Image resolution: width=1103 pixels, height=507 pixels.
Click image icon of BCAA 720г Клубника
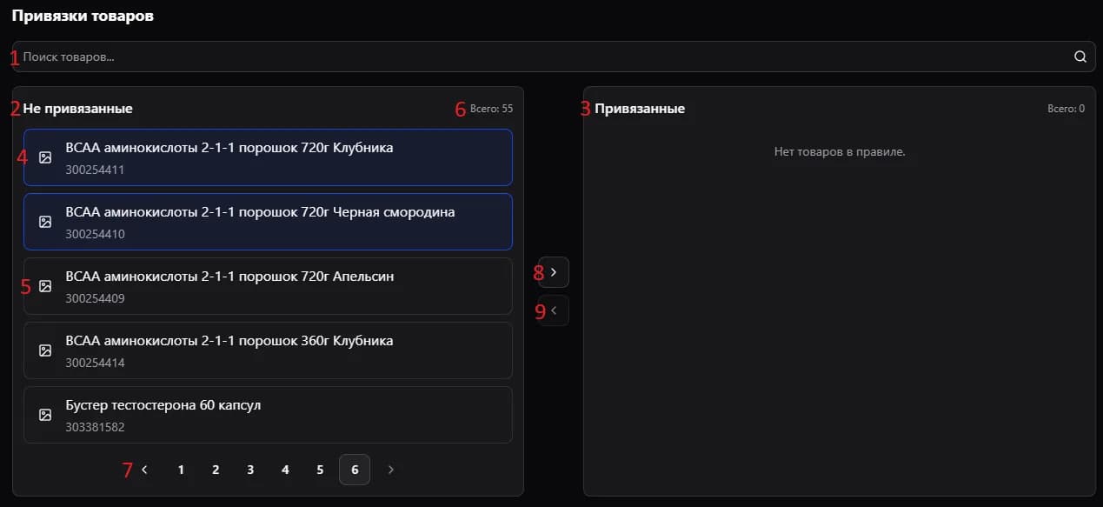click(46, 157)
